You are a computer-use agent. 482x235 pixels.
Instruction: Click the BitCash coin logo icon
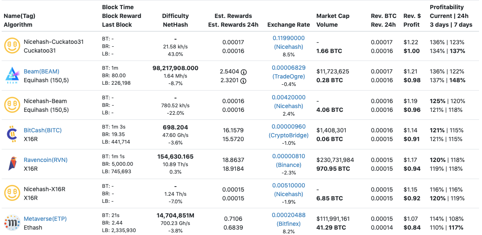(11, 134)
